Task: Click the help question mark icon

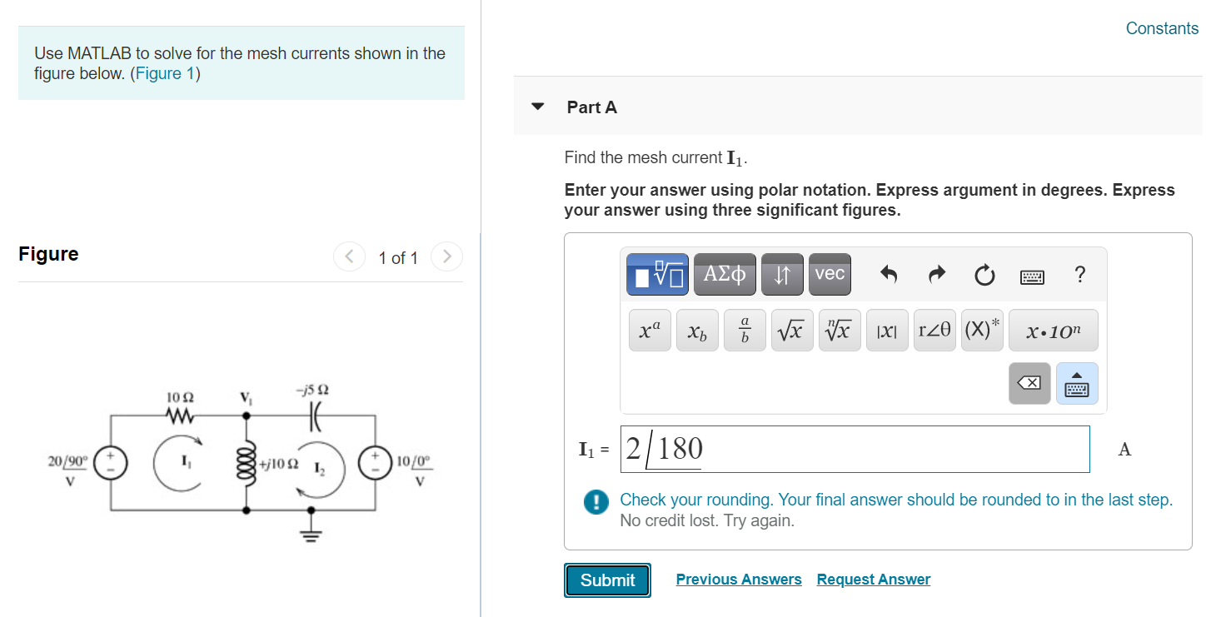Action: [x=1079, y=274]
